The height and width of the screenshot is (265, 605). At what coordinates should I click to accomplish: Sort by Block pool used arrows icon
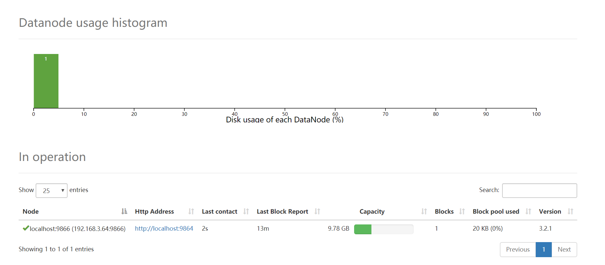coord(528,211)
